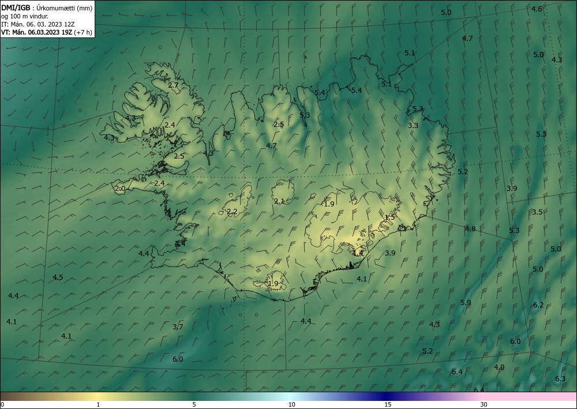Image resolution: width=577 pixels, height=409 pixels.
Task: Select the 4.5 value southwest of Iceland
Action: pos(58,277)
